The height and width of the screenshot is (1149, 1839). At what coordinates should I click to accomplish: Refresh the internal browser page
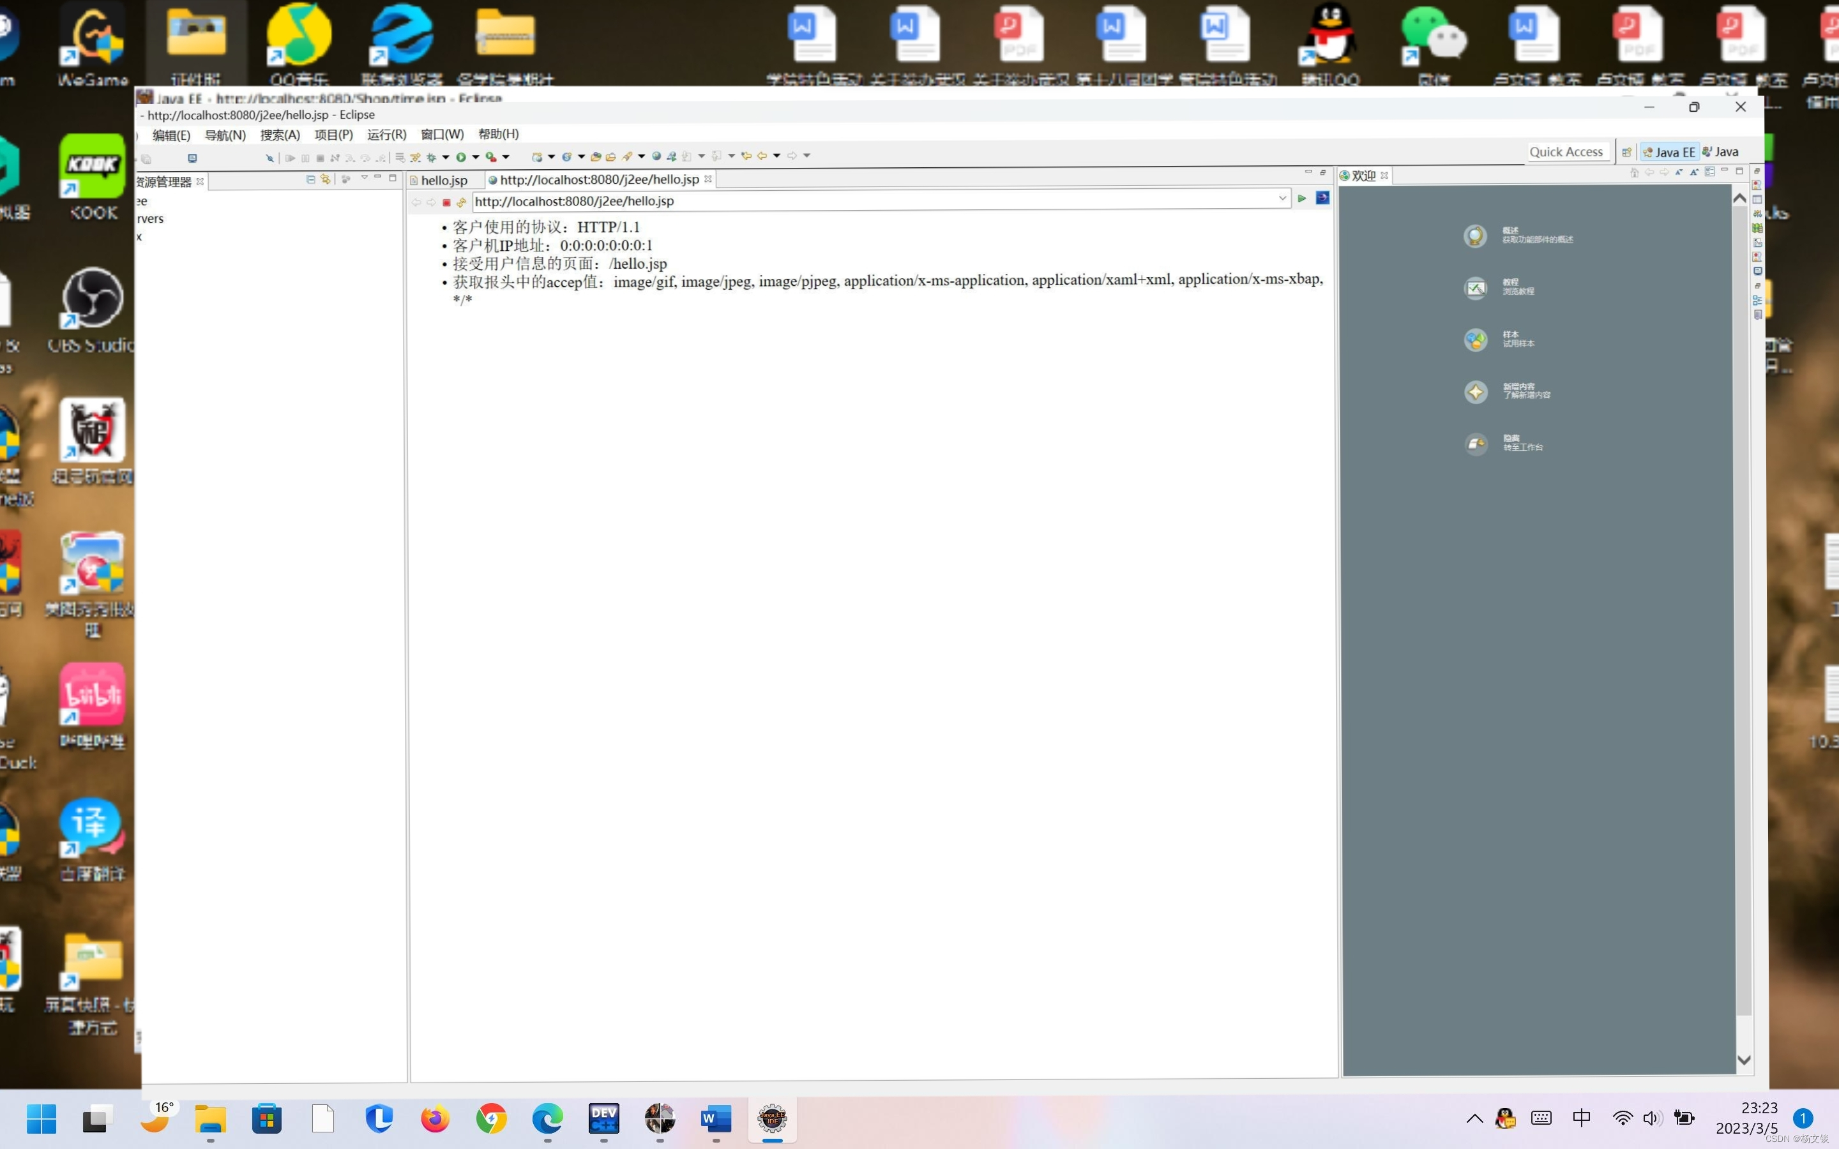point(461,202)
